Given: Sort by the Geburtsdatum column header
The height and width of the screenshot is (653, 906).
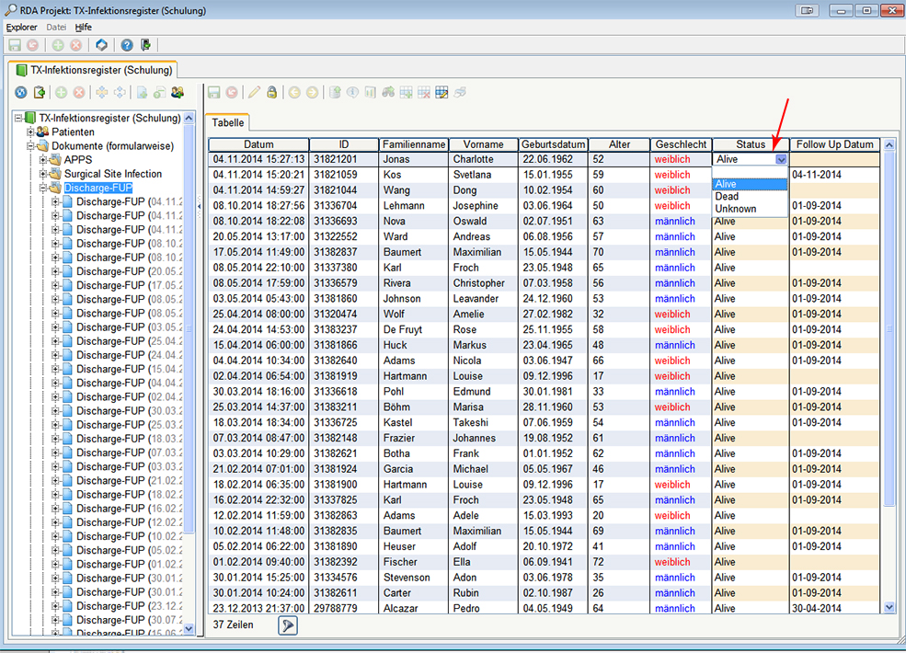Looking at the screenshot, I should click(x=553, y=144).
